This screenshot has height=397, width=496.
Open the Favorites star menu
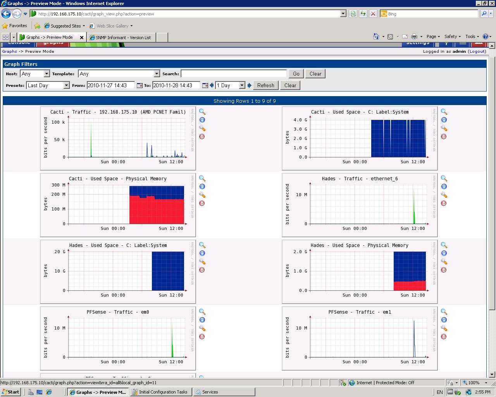[14, 26]
